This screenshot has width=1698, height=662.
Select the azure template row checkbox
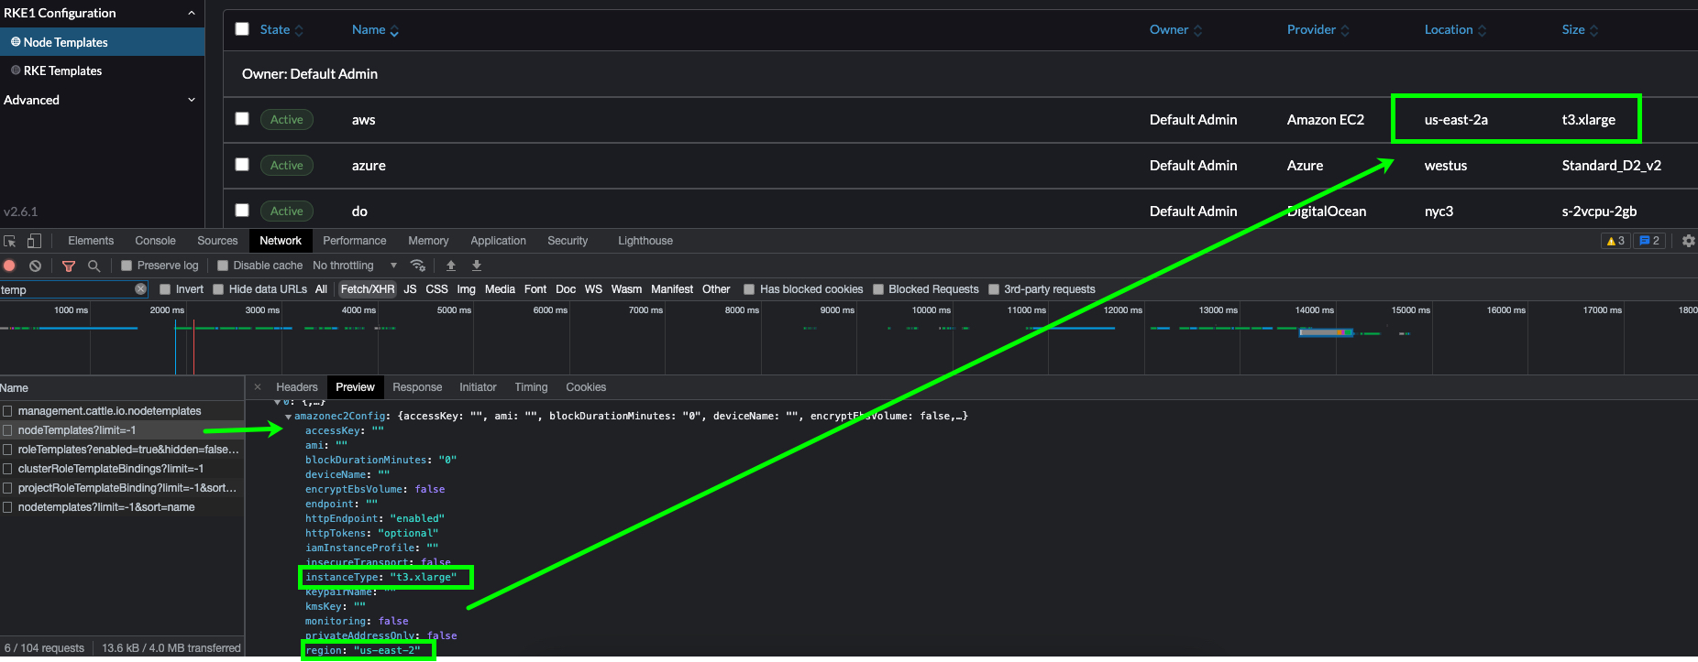point(242,165)
